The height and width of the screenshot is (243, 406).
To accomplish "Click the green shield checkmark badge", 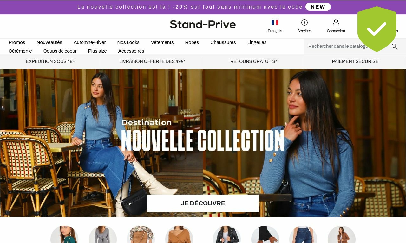I will click(x=377, y=29).
